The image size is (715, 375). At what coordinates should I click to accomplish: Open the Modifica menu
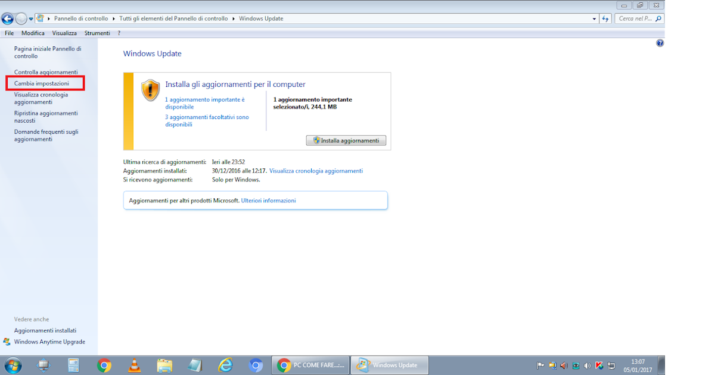pos(33,33)
